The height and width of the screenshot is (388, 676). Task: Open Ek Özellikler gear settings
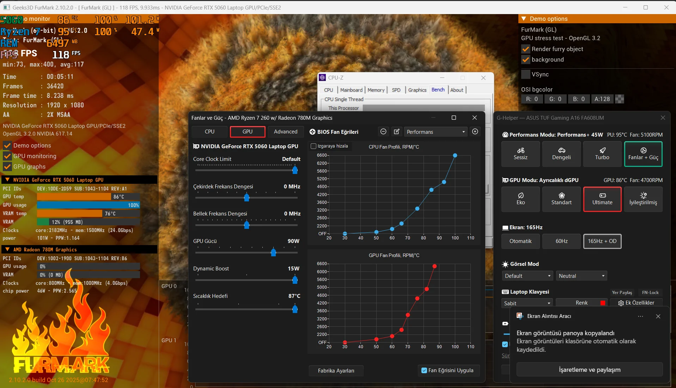[x=636, y=303]
